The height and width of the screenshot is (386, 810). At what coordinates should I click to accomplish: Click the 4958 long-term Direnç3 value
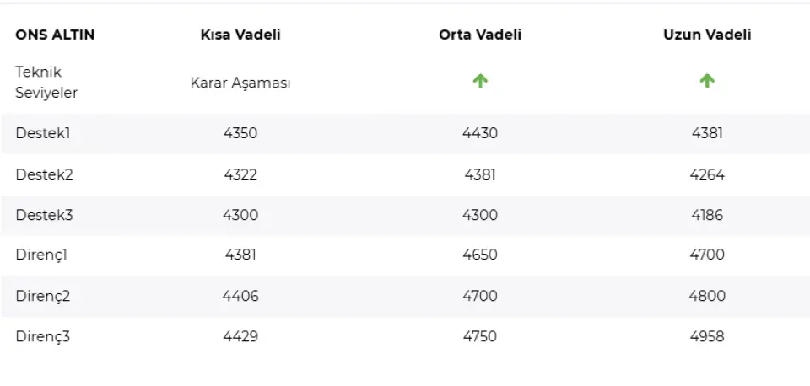[707, 336]
